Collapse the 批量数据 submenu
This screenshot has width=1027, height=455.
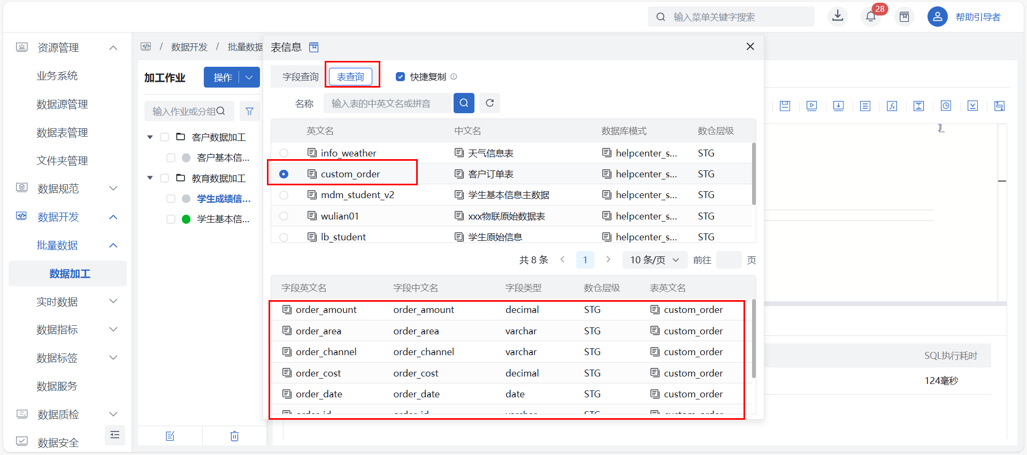pos(113,245)
